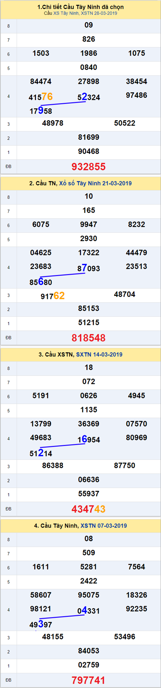Open Xổ số Tây Ninh 21-03-2019 link
Screen dimensions: 161x688
[x=96, y=183]
